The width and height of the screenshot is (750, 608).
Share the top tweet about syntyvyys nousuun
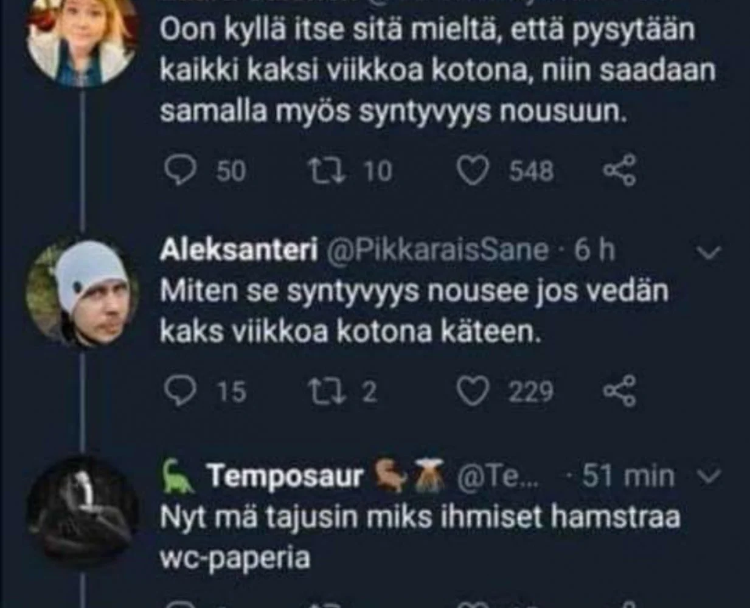(619, 170)
